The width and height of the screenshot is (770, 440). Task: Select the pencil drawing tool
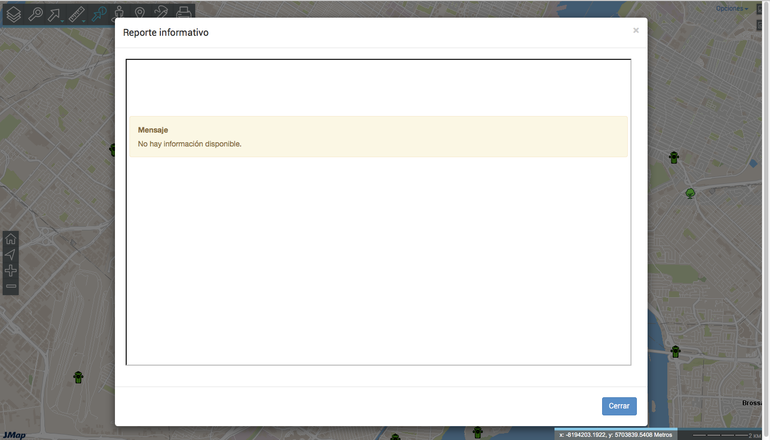161,14
